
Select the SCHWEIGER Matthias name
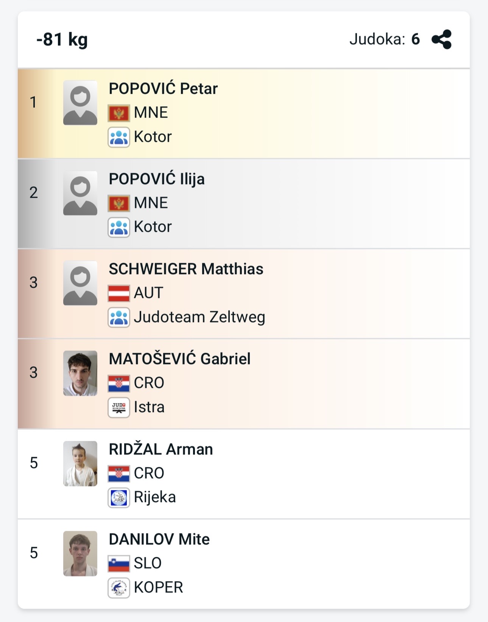(186, 269)
